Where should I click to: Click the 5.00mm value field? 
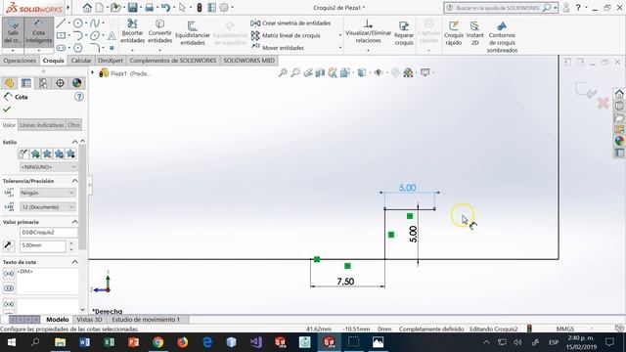click(42, 245)
